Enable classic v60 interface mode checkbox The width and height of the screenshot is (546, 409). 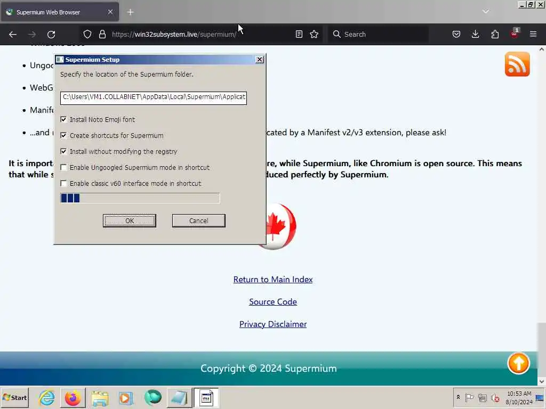point(63,184)
